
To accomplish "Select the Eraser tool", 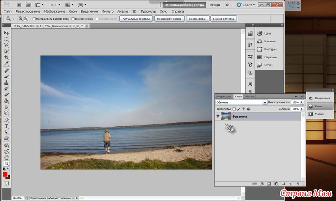I will click(x=6, y=95).
